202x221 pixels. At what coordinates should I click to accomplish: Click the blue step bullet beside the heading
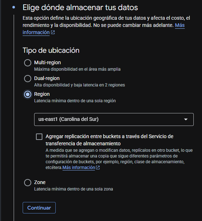pos(14,7)
